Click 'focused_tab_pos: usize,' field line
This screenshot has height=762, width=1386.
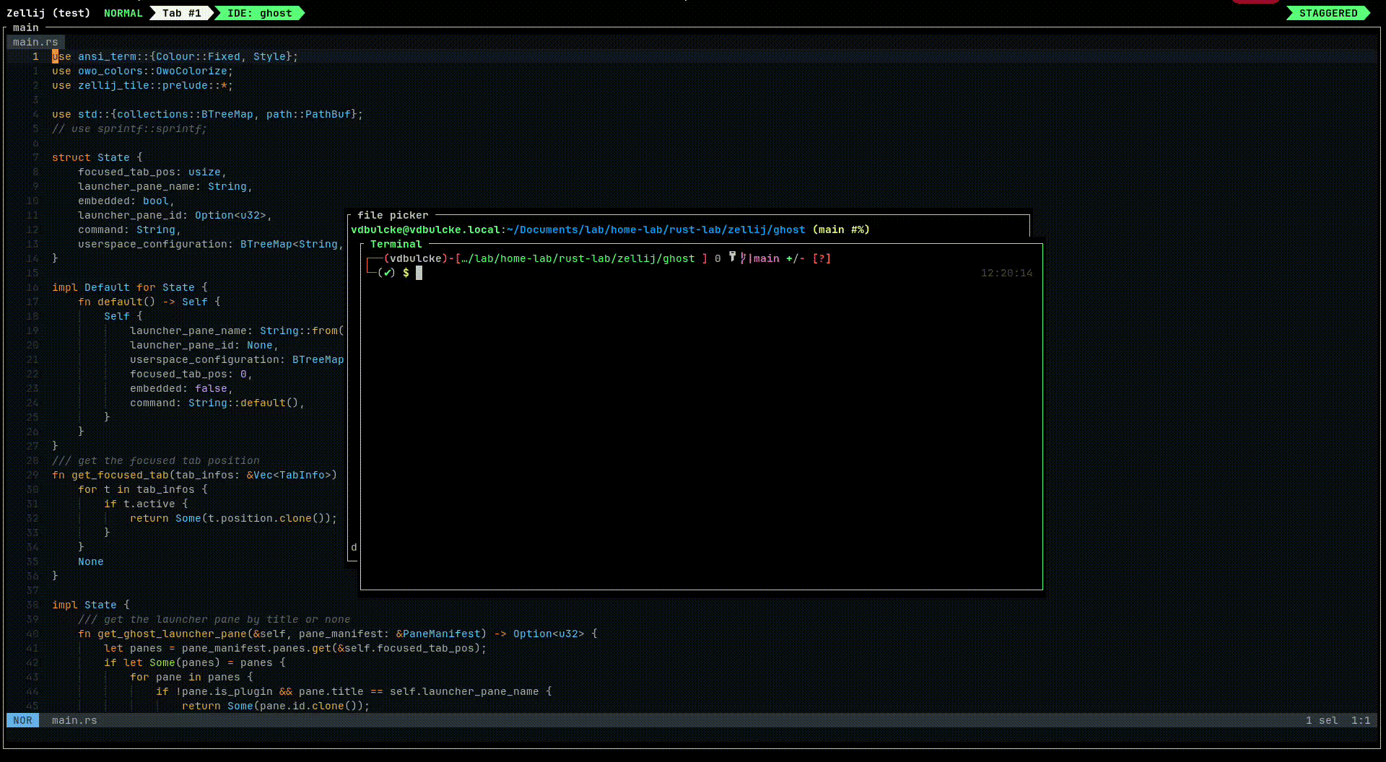click(x=152, y=172)
